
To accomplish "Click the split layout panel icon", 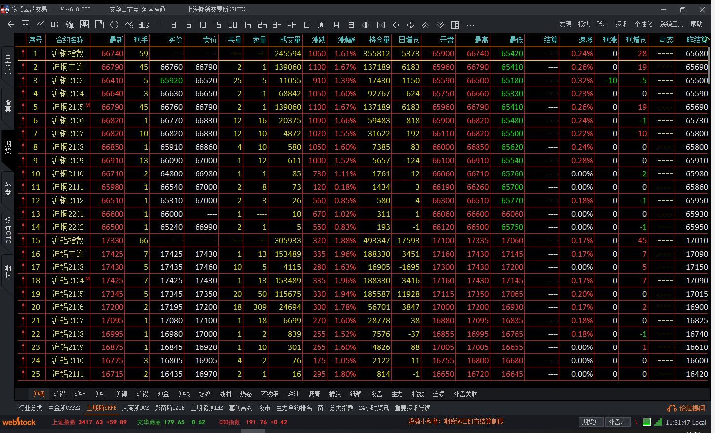I will point(455,24).
